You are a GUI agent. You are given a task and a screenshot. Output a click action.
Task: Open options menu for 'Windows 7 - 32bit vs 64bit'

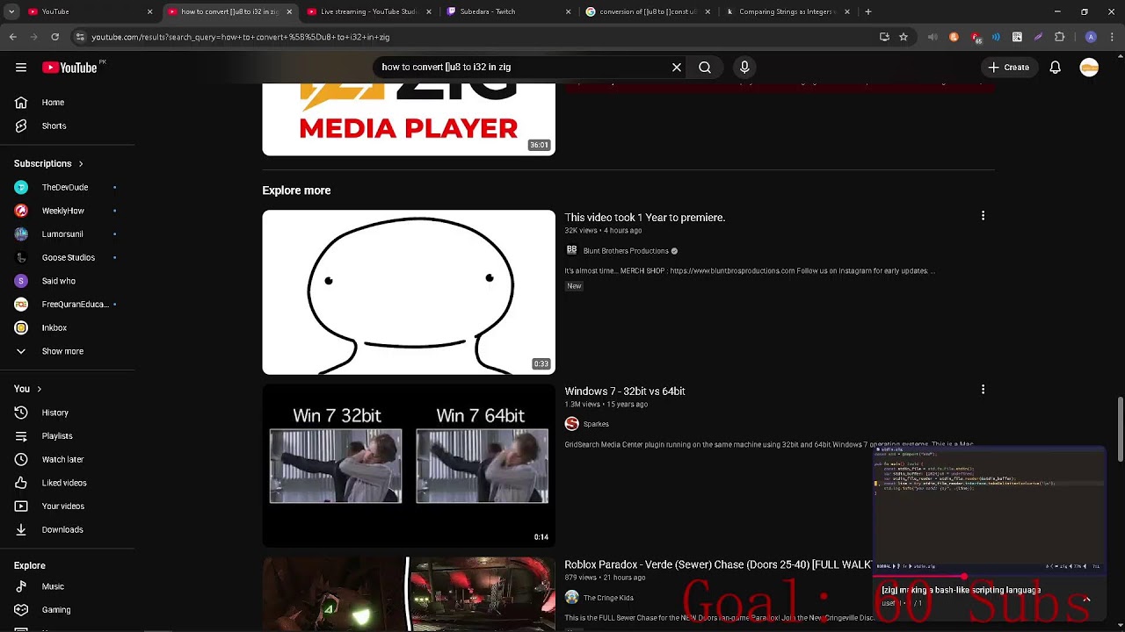coord(983,390)
